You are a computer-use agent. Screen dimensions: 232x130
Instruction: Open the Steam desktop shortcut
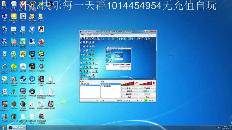[23, 79]
